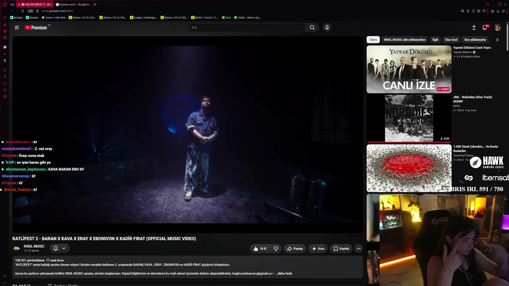Select the 'Son yüklenenler' filter chip
509x286 pixels.
click(475, 40)
